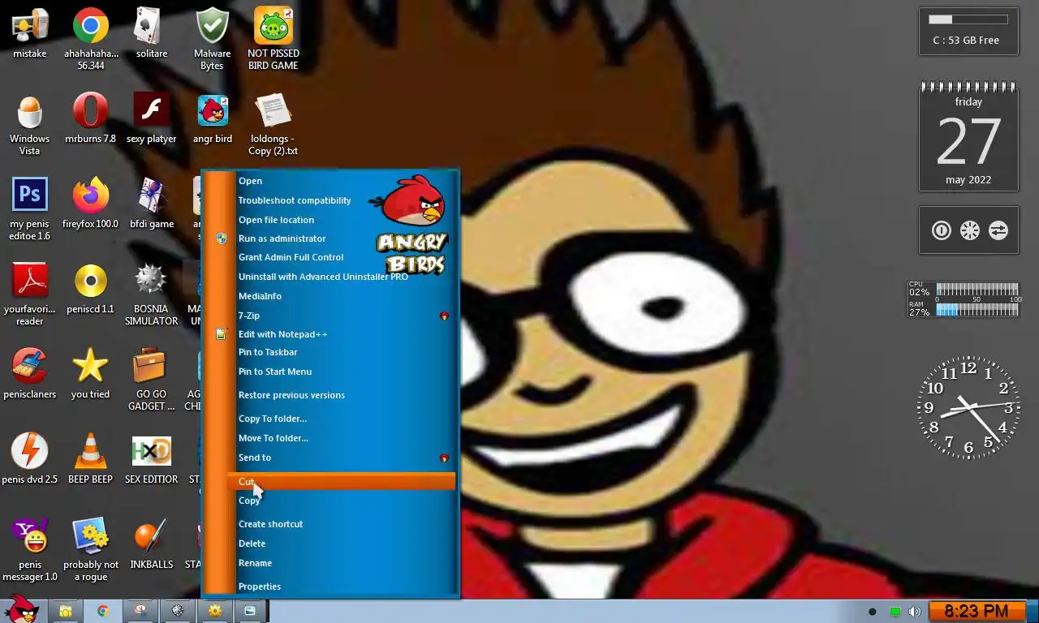Select Create shortcut

tap(342, 524)
